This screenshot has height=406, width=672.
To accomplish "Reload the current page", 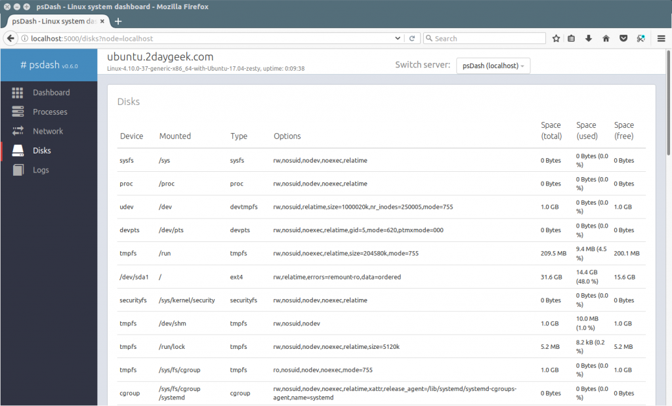I will coord(412,38).
